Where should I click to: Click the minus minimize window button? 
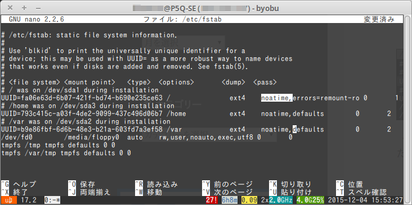(x=38, y=8)
